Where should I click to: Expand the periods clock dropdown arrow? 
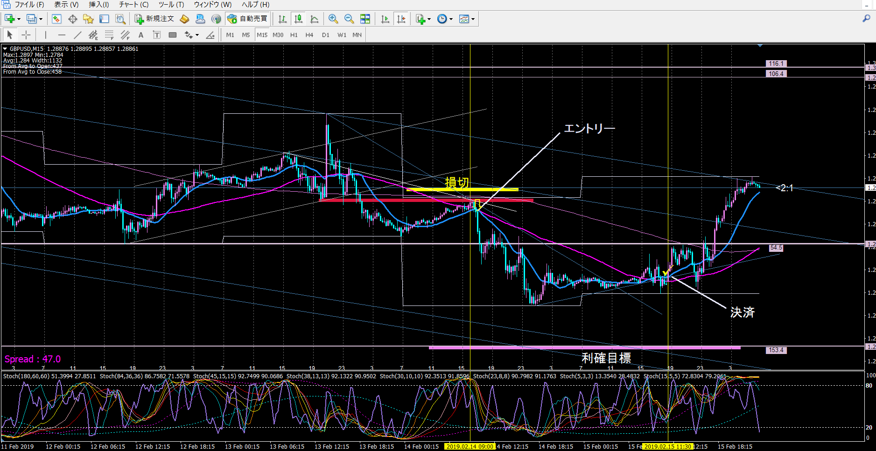pyautogui.click(x=451, y=19)
